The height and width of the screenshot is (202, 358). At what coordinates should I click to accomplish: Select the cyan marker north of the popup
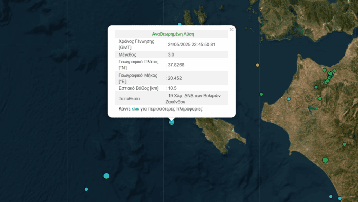(180, 24)
